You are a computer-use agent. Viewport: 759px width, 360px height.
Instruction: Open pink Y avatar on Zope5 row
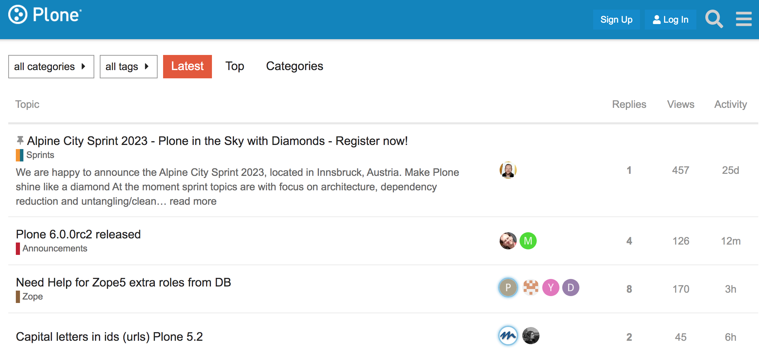coord(550,288)
